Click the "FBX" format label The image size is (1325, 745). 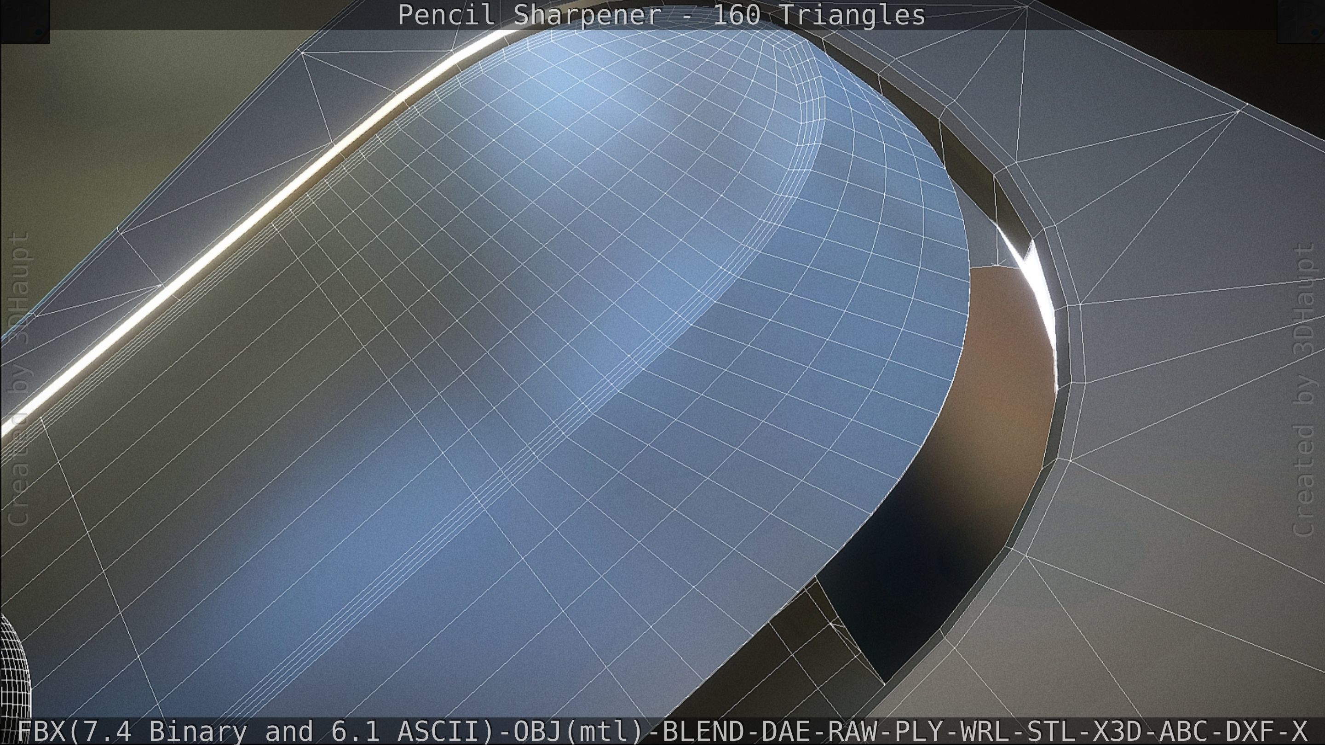[42, 731]
